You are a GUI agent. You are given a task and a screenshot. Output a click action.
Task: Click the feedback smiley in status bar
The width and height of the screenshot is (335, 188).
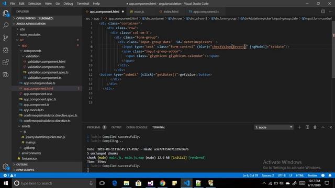(x=323, y=175)
